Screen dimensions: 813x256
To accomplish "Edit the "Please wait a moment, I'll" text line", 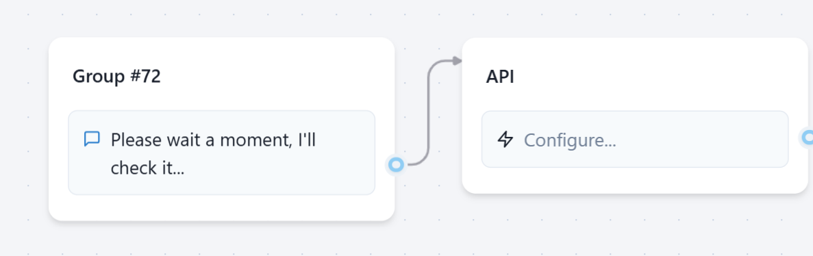I will click(213, 140).
